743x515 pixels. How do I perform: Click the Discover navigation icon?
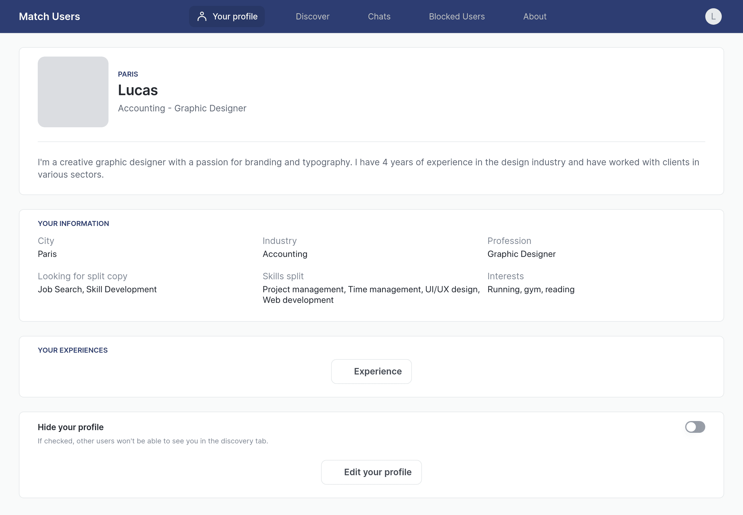(313, 16)
